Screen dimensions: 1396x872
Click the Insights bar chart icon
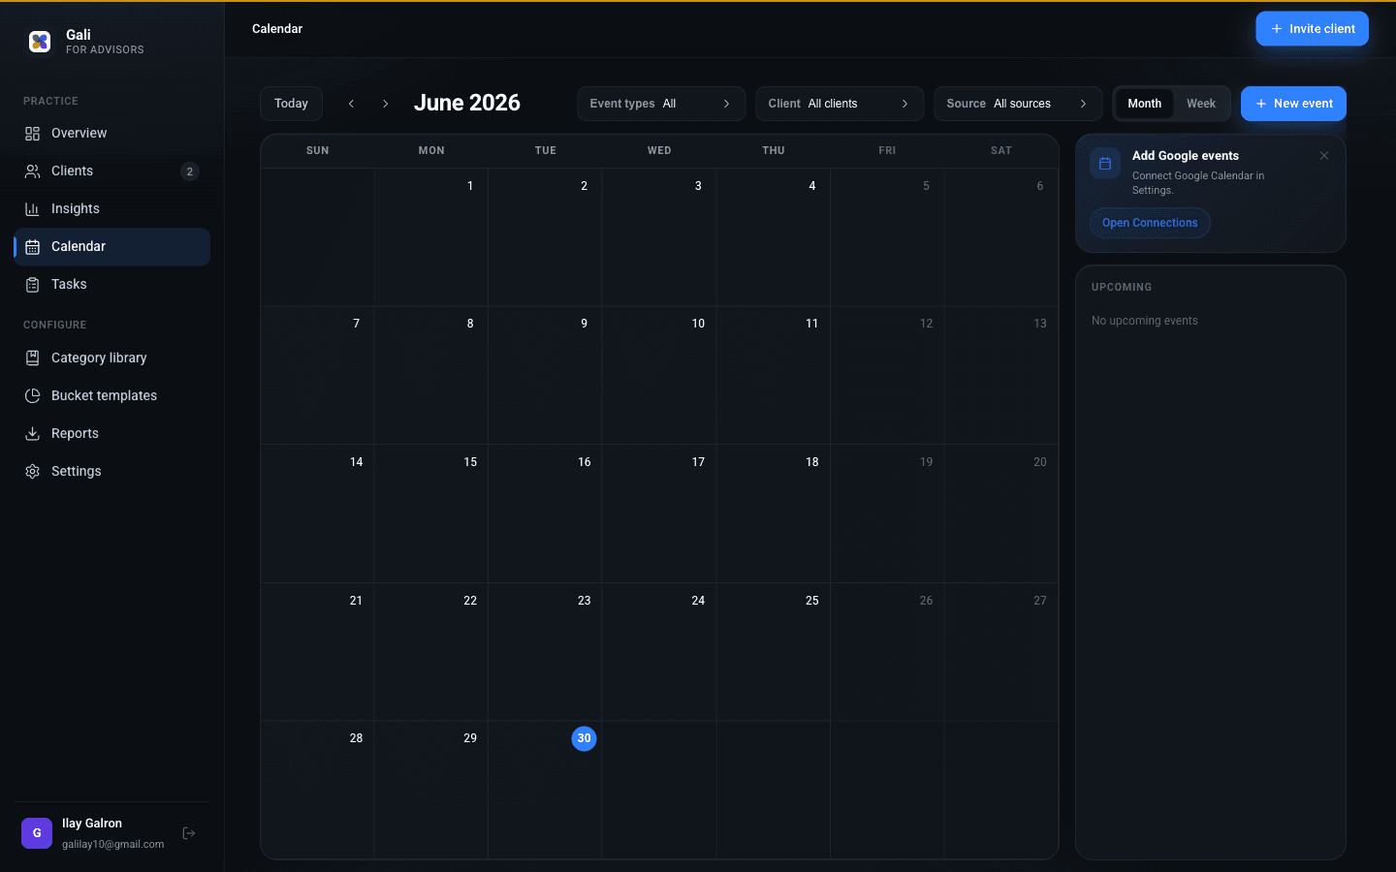click(32, 208)
